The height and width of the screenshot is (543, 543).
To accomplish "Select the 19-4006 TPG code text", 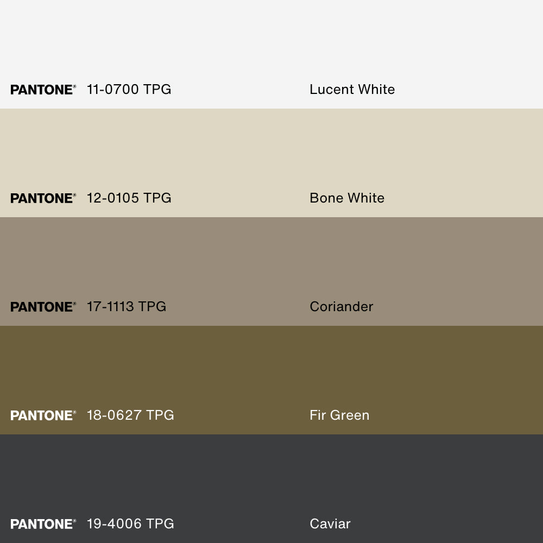I will (x=130, y=524).
